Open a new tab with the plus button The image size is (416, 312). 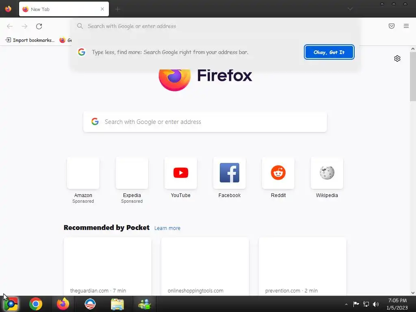point(118,9)
